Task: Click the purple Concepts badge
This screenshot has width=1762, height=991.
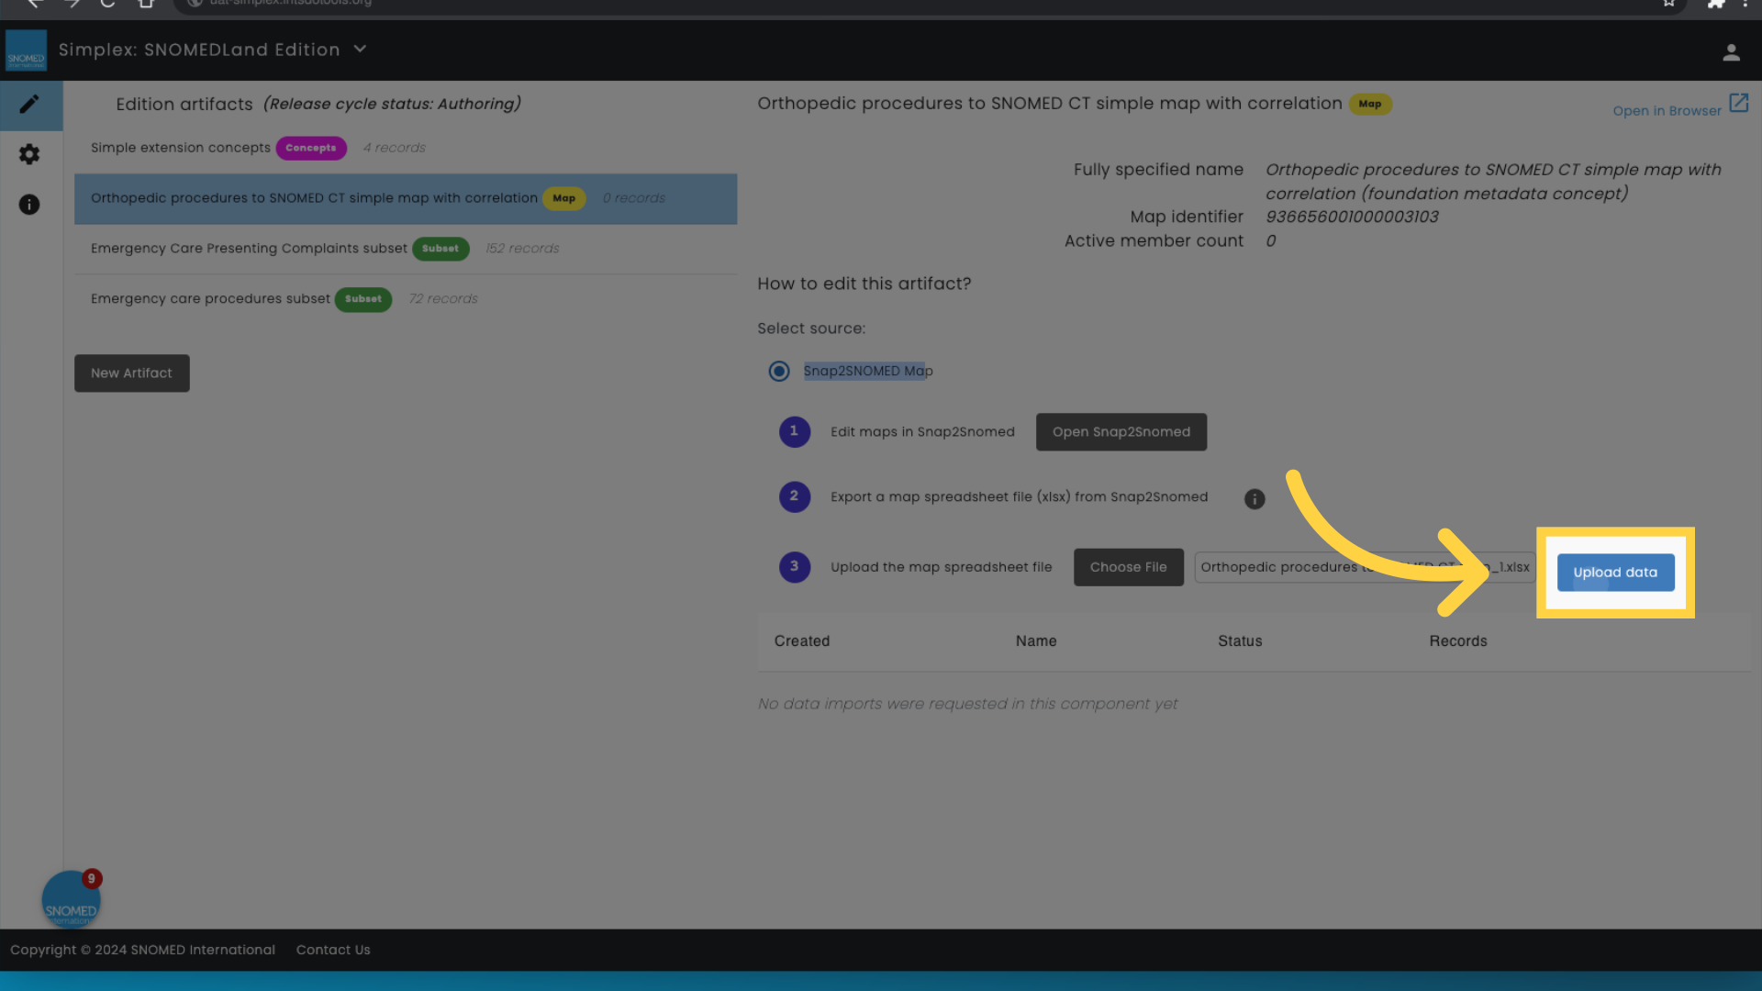Action: click(311, 149)
